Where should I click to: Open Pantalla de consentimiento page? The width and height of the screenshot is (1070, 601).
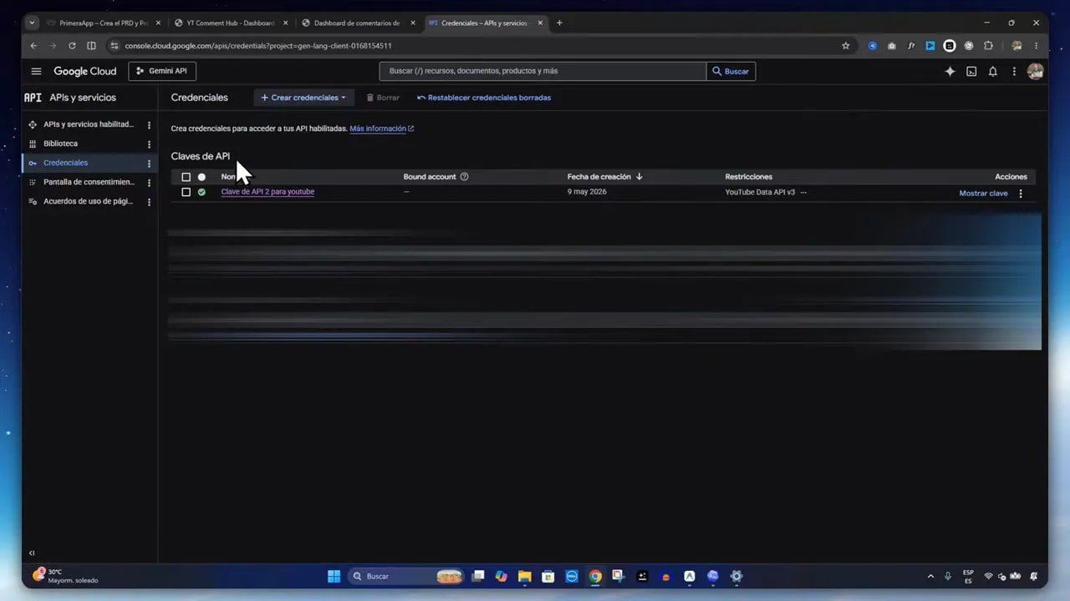(x=89, y=182)
